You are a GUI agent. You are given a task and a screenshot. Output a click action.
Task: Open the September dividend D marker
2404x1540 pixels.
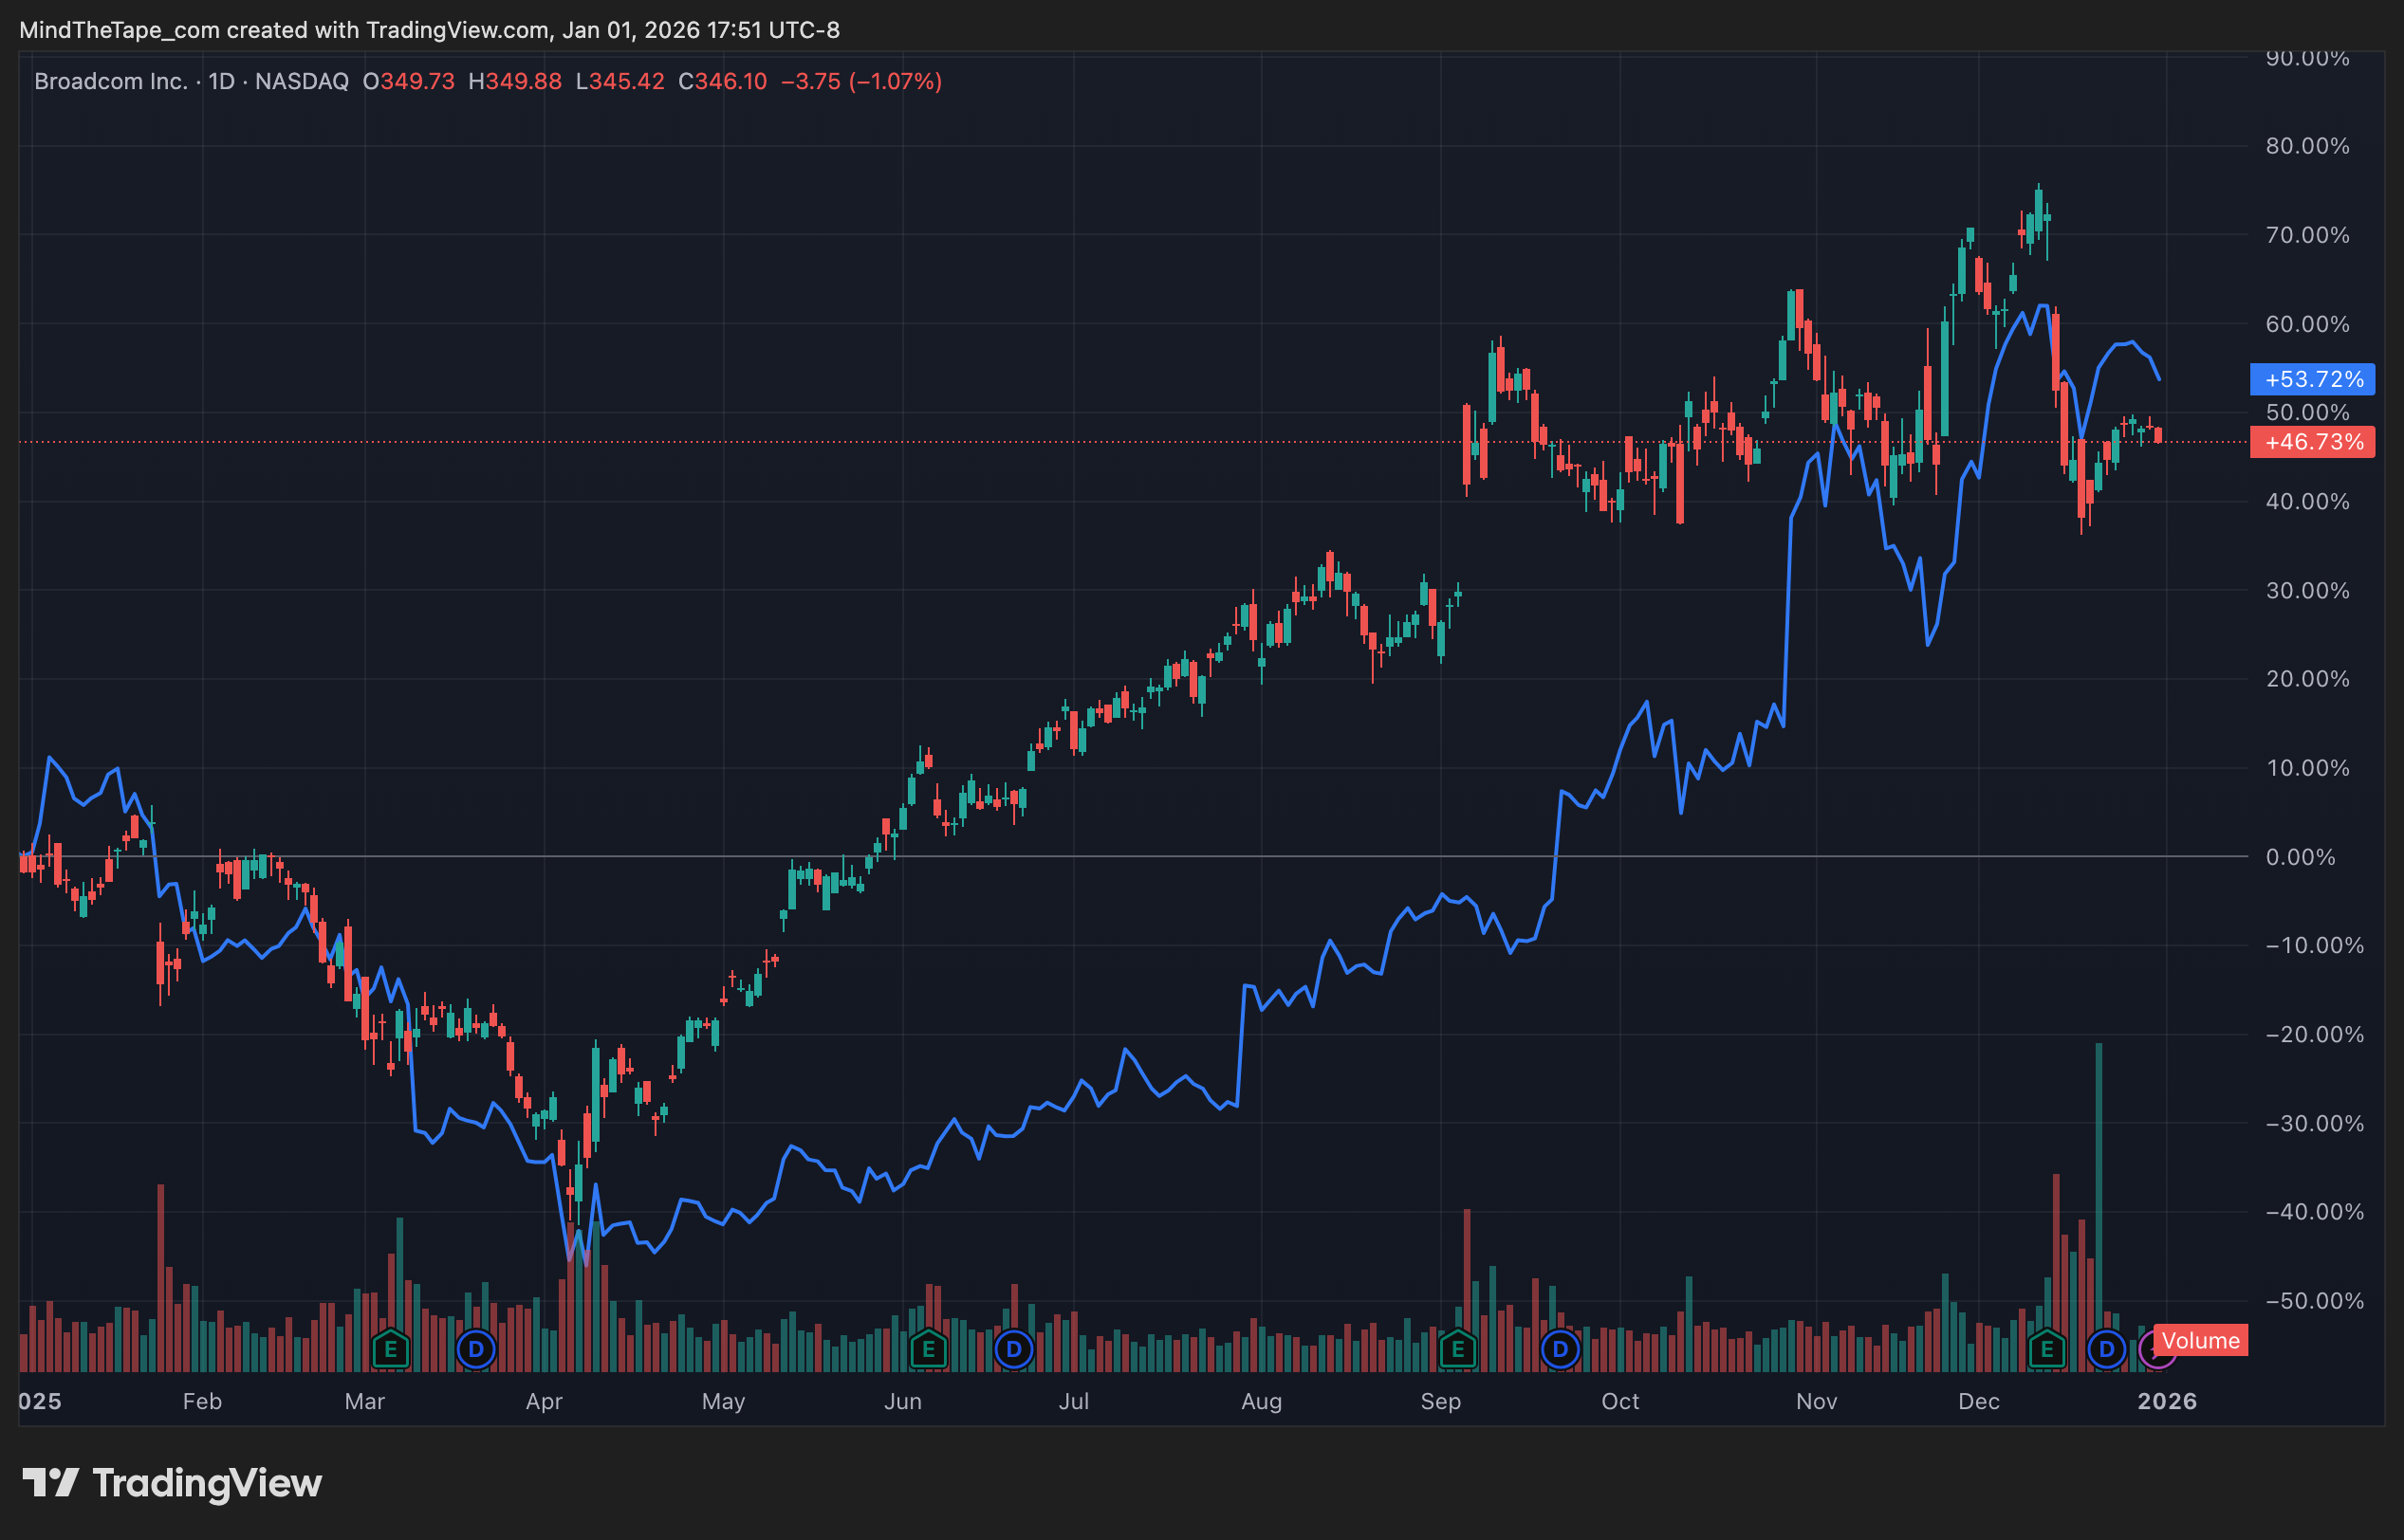(x=1560, y=1350)
